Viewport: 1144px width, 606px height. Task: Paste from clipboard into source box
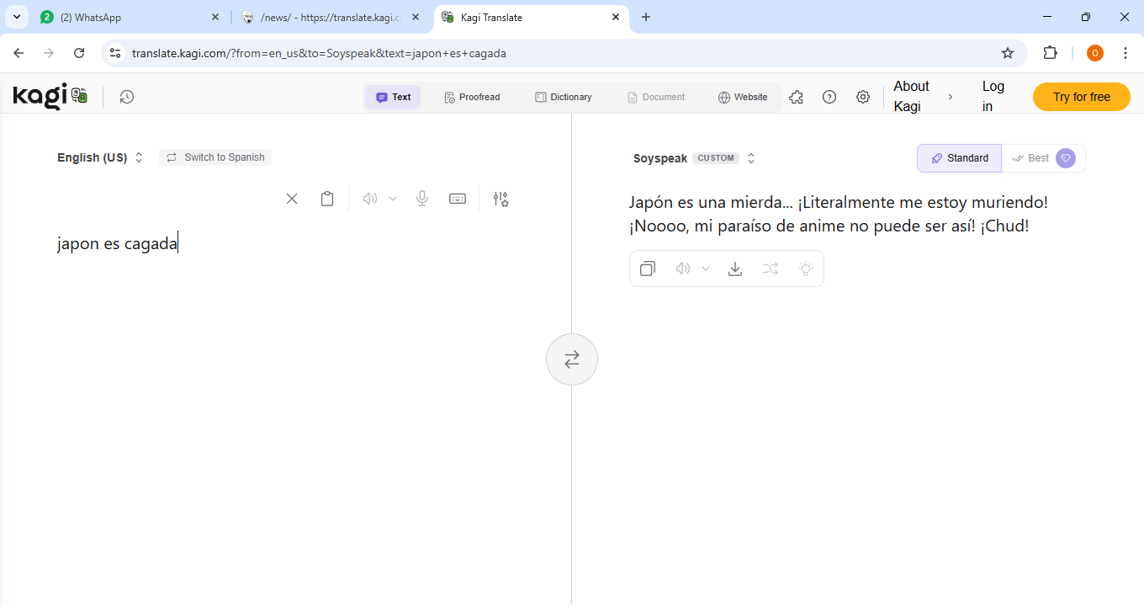[x=327, y=199]
